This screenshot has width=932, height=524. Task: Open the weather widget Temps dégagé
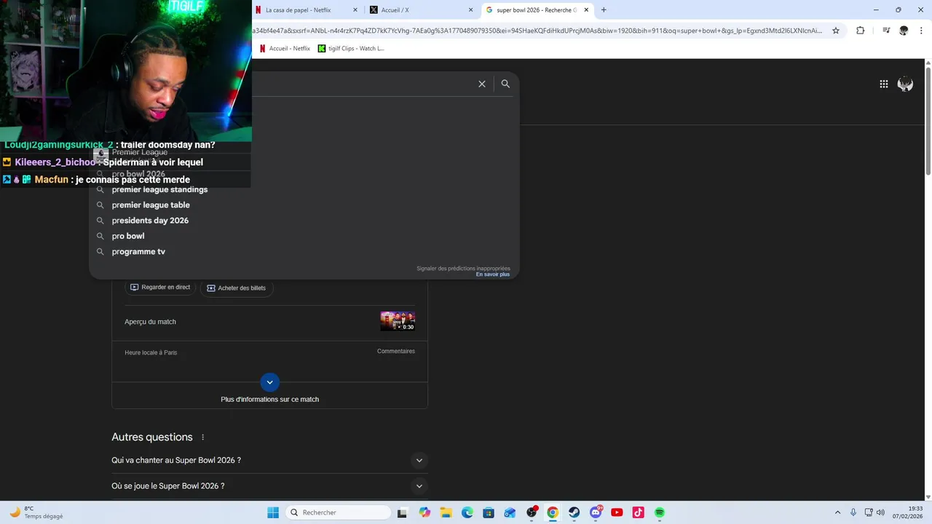click(36, 512)
